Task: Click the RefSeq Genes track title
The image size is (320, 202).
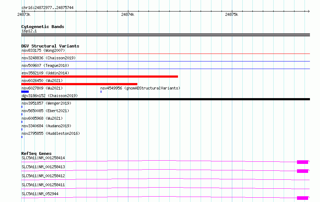Action: point(36,153)
